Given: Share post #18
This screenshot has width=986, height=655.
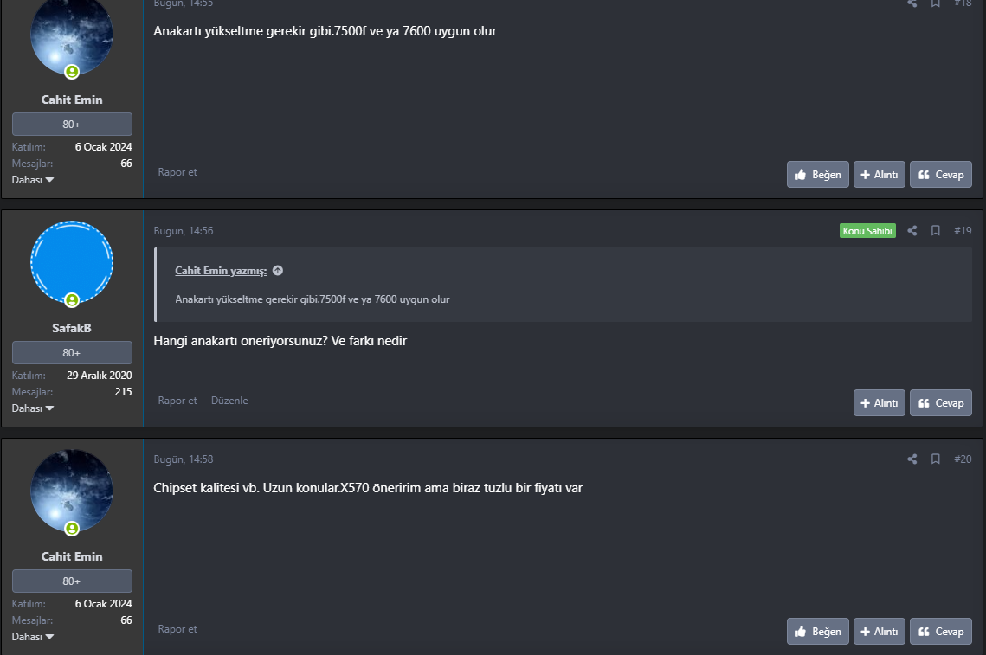Looking at the screenshot, I should (912, 3).
